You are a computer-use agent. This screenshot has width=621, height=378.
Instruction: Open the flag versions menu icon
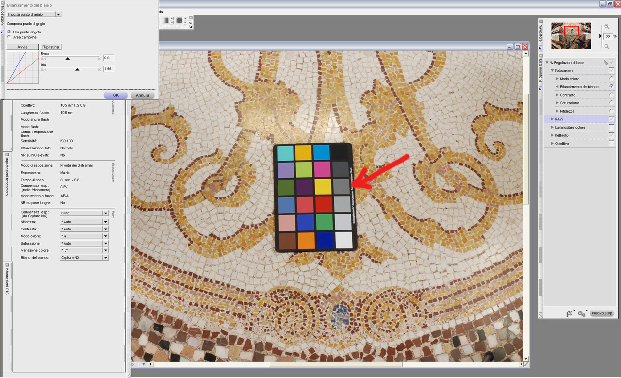click(x=571, y=313)
